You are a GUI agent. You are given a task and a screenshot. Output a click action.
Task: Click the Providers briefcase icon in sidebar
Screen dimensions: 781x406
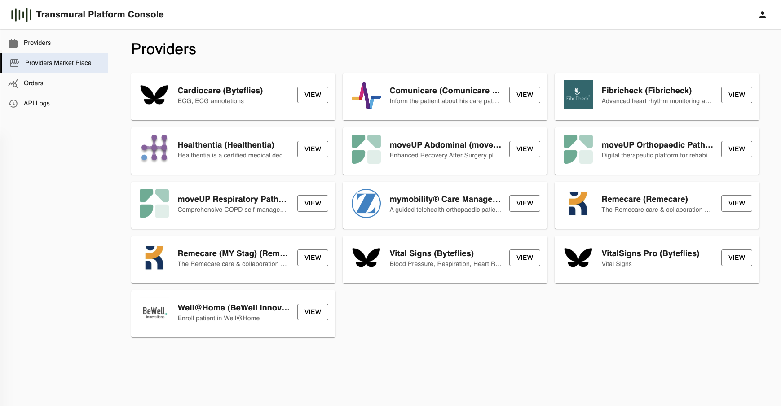[x=14, y=43]
